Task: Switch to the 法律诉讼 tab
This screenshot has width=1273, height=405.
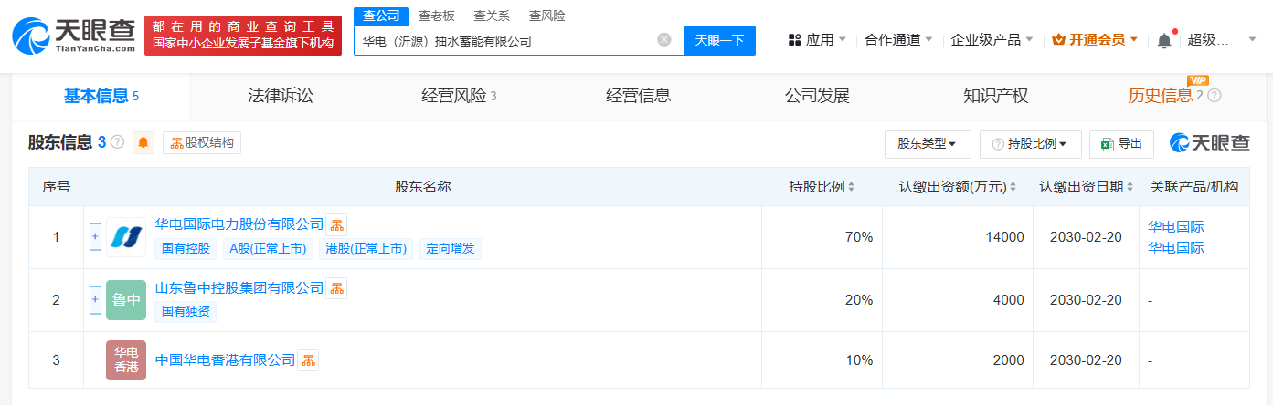Action: point(280,96)
